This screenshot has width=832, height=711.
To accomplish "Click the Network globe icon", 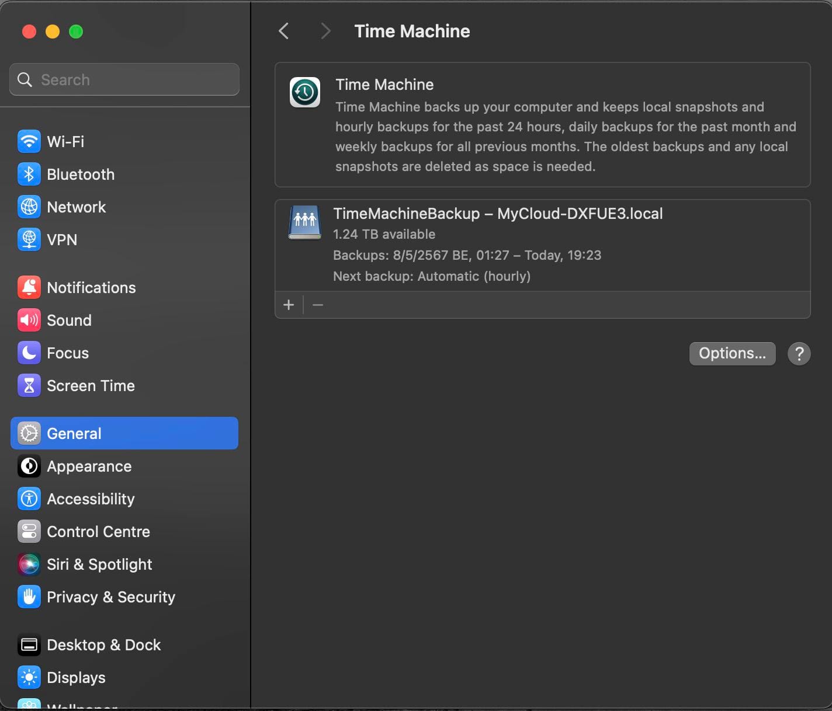I will 29,207.
